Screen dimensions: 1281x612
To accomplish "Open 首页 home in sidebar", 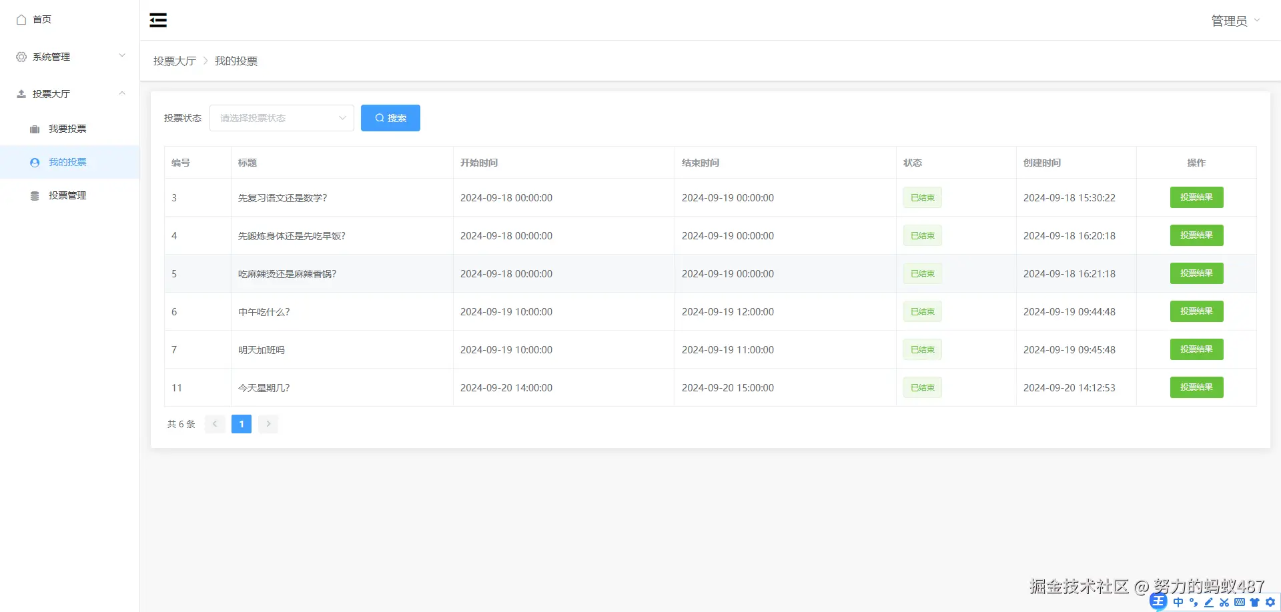I will pos(69,19).
